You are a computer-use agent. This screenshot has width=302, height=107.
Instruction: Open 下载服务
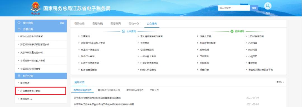(x=204, y=56)
